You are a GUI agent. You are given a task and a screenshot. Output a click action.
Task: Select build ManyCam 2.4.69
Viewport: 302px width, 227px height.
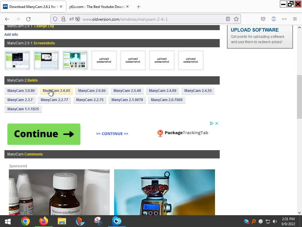coord(163,91)
